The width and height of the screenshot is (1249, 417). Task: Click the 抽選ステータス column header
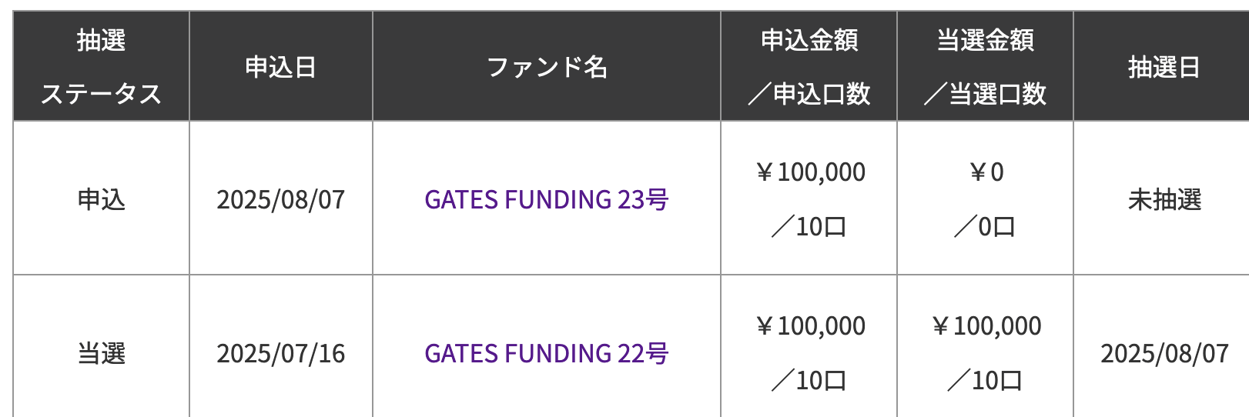[101, 66]
